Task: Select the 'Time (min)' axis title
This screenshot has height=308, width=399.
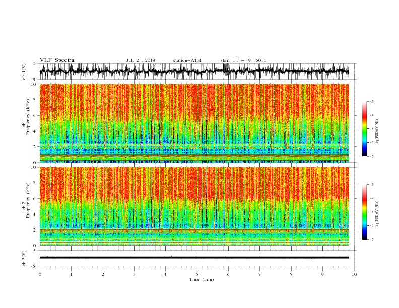Action: [202, 279]
